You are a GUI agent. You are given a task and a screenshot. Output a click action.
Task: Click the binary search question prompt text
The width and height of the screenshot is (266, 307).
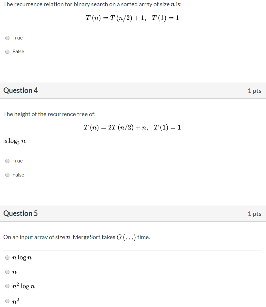92,4
